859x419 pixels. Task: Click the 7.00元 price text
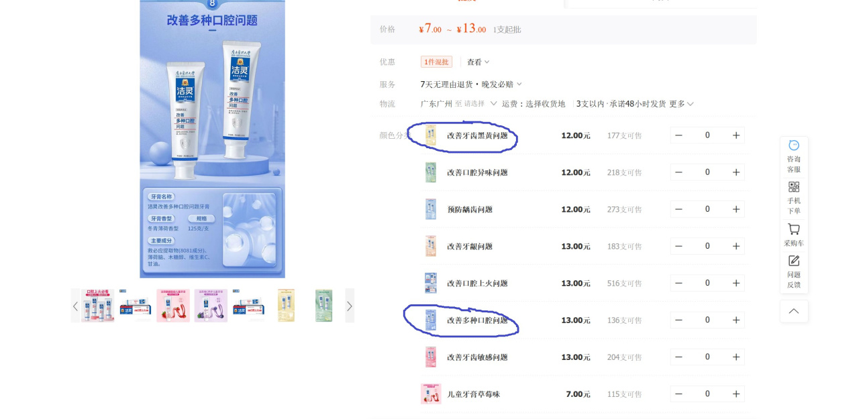[x=578, y=394]
